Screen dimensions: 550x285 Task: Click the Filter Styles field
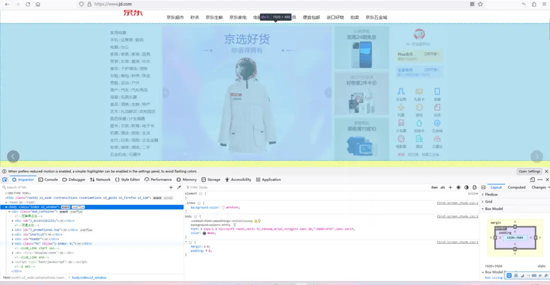pyautogui.click(x=305, y=187)
